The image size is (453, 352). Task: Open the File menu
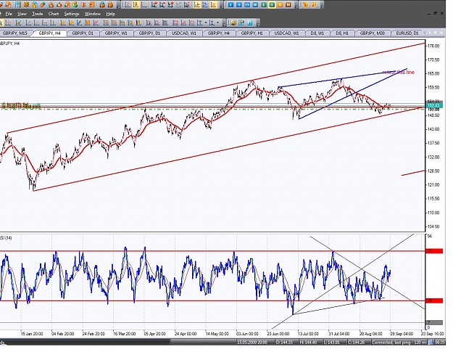tap(9, 14)
